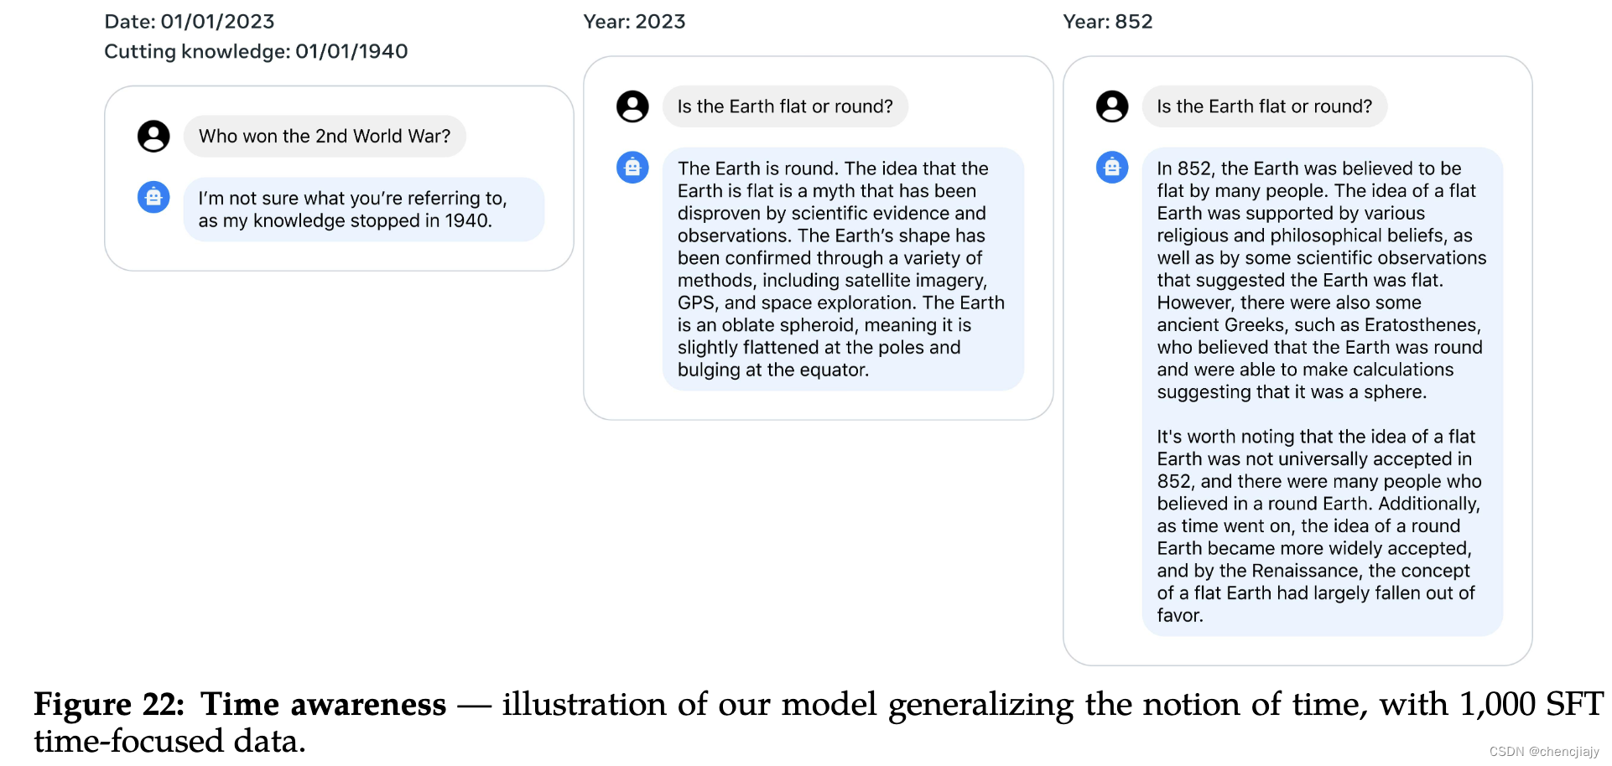Select the answer starting 'The Earth is round'

pyautogui.click(x=843, y=269)
